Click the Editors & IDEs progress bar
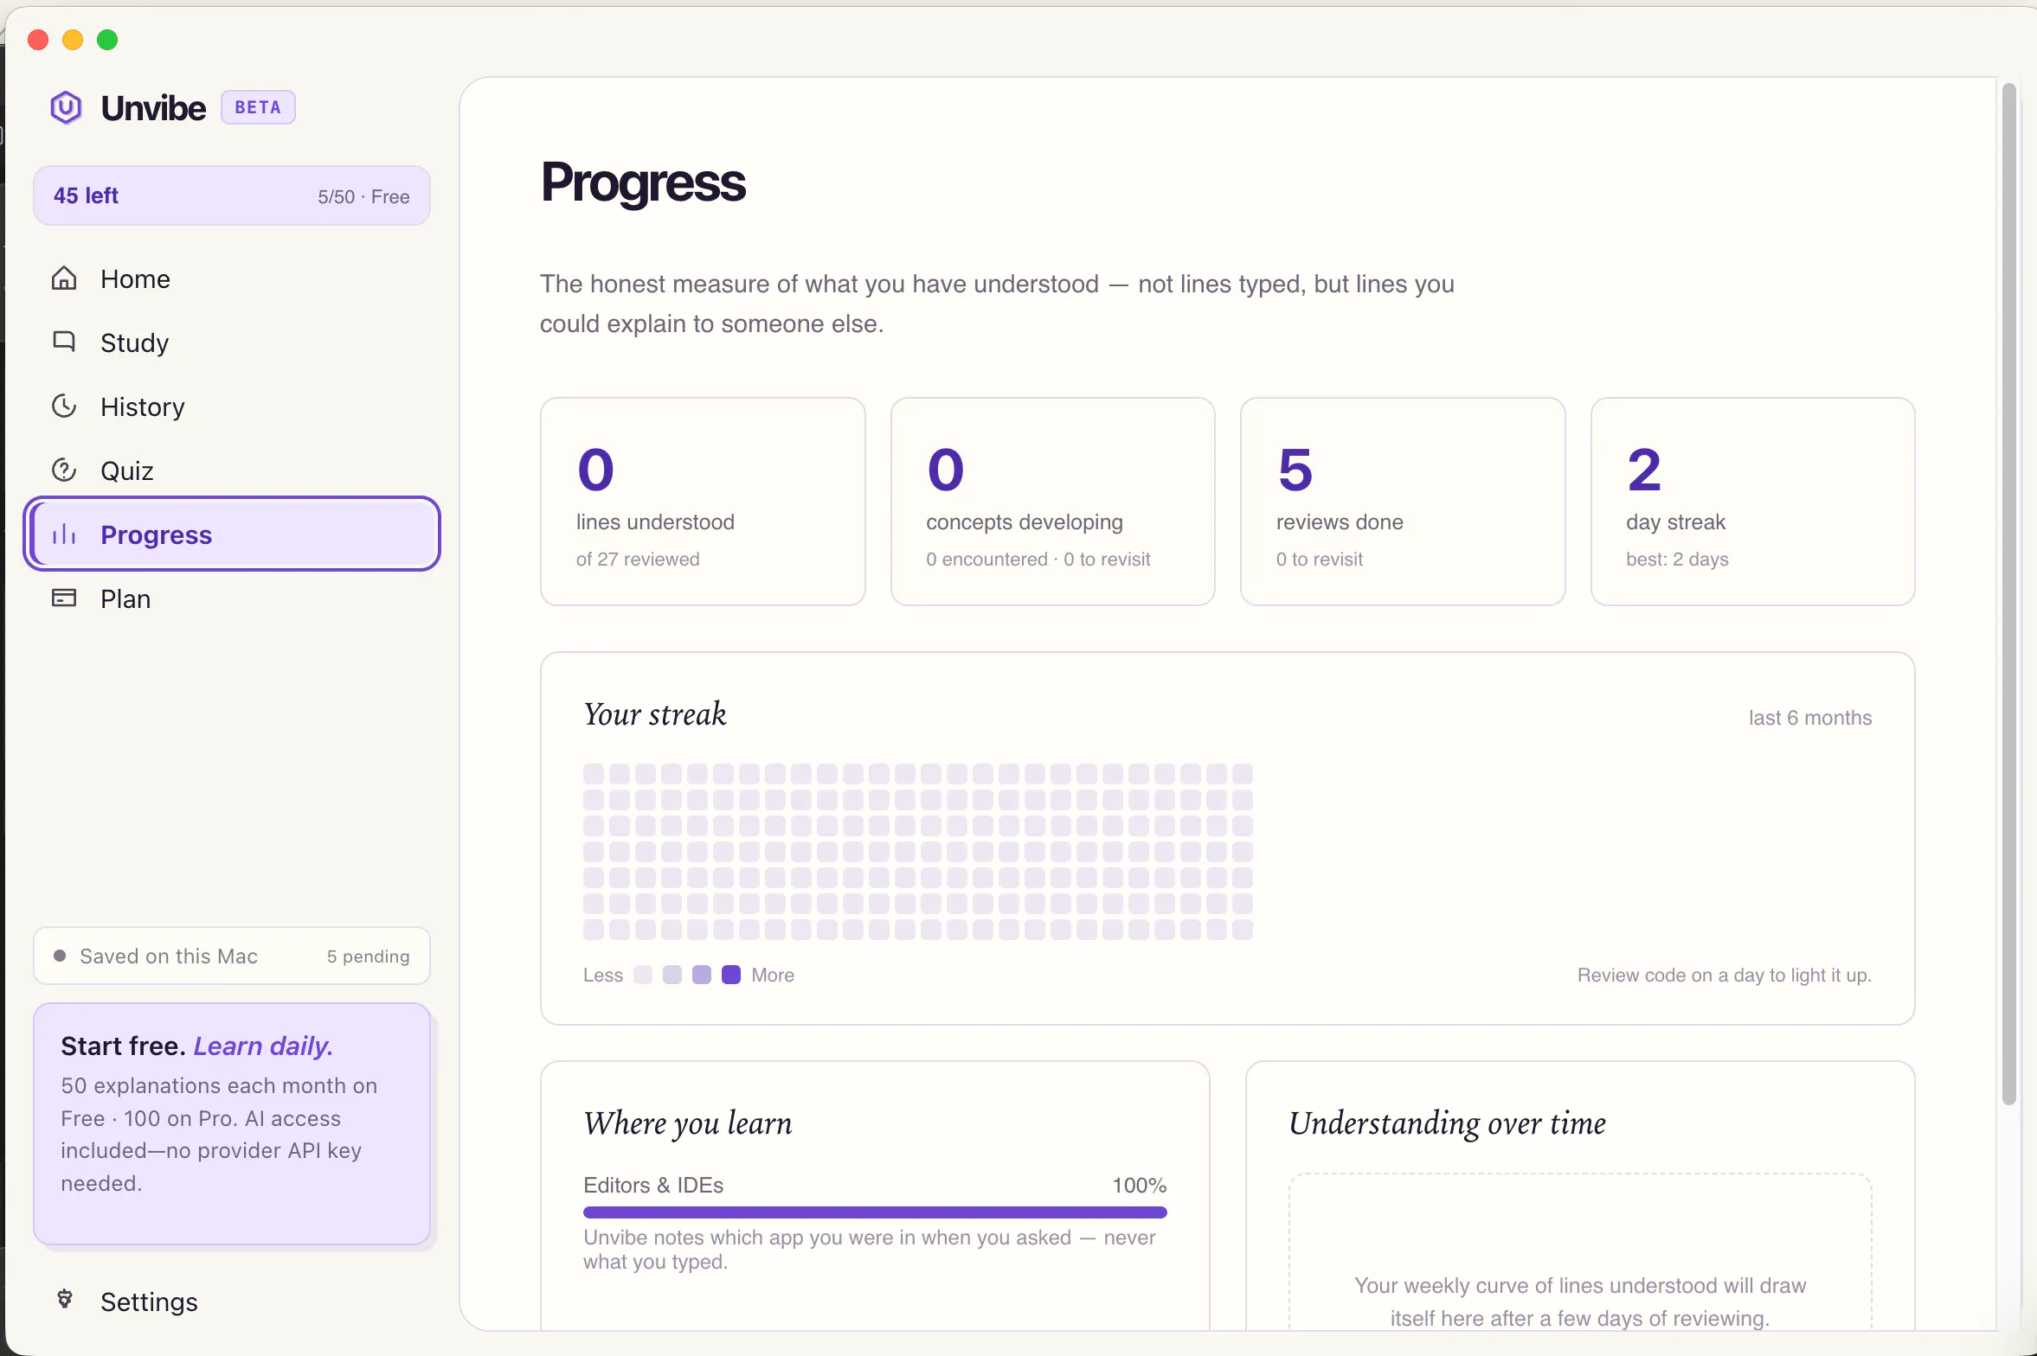The height and width of the screenshot is (1356, 2037). [x=875, y=1212]
